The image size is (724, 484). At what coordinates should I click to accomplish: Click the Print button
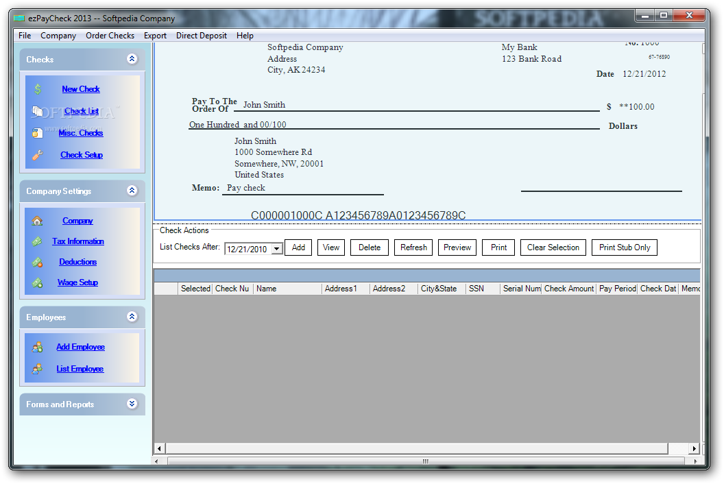click(498, 247)
